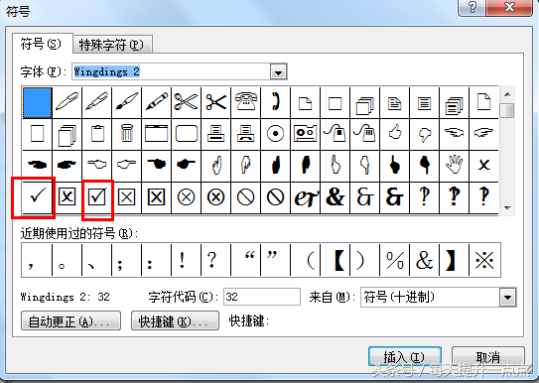This screenshot has width=539, height=383.
Task: Select the boxed check mark symbol
Action: tap(96, 197)
